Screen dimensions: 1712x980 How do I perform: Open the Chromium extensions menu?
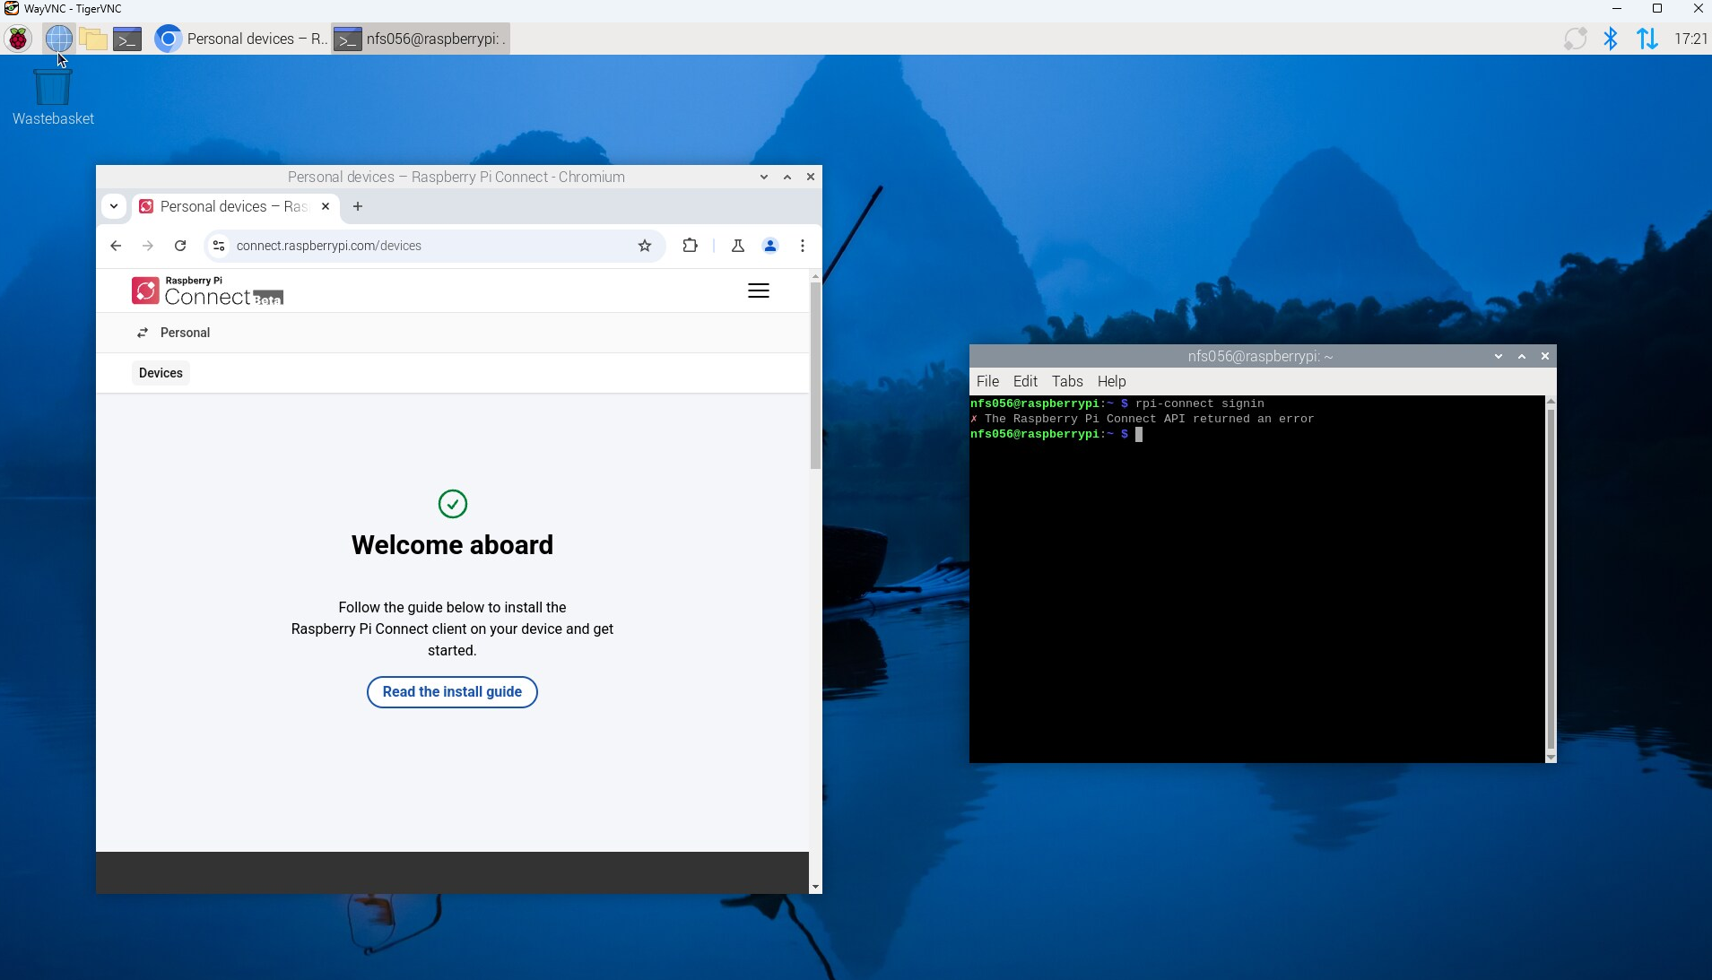pos(690,246)
